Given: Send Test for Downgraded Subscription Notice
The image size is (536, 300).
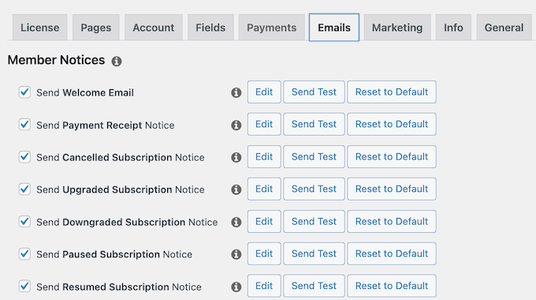Looking at the screenshot, I should coord(314,221).
